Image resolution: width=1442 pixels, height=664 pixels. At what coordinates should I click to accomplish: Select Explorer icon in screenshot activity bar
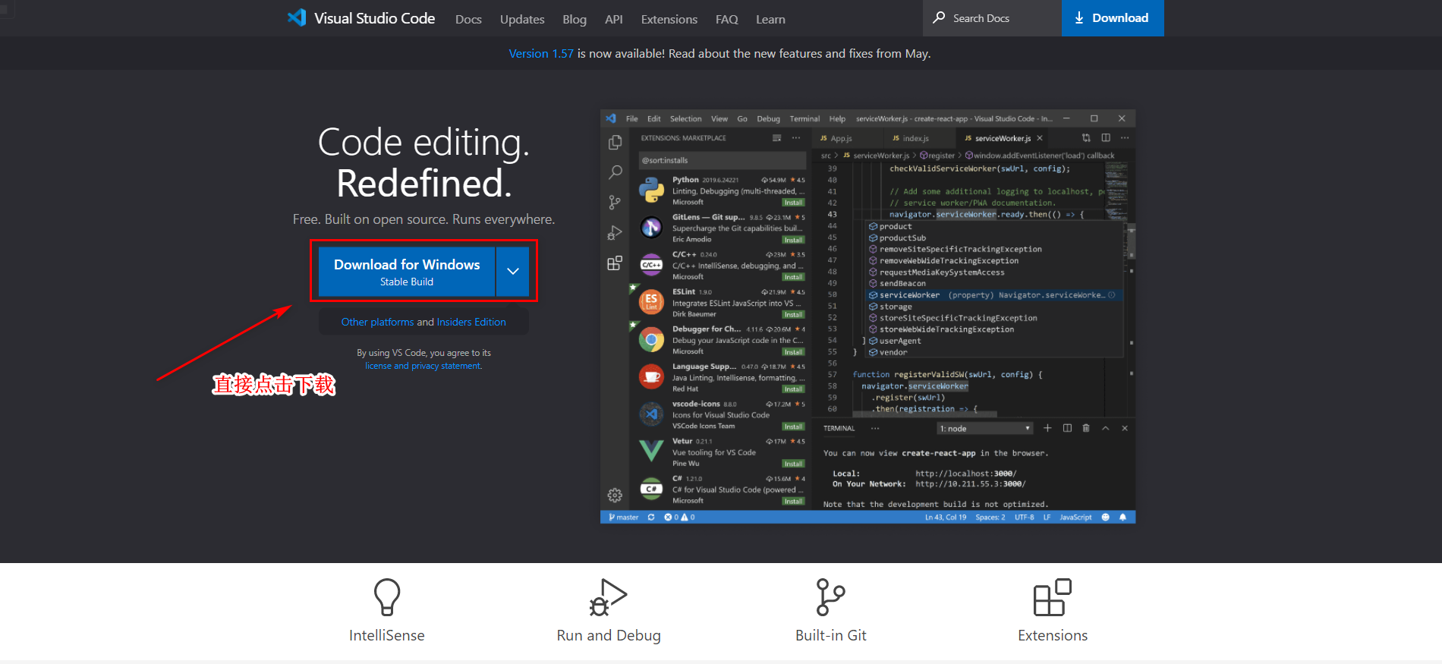(615, 143)
